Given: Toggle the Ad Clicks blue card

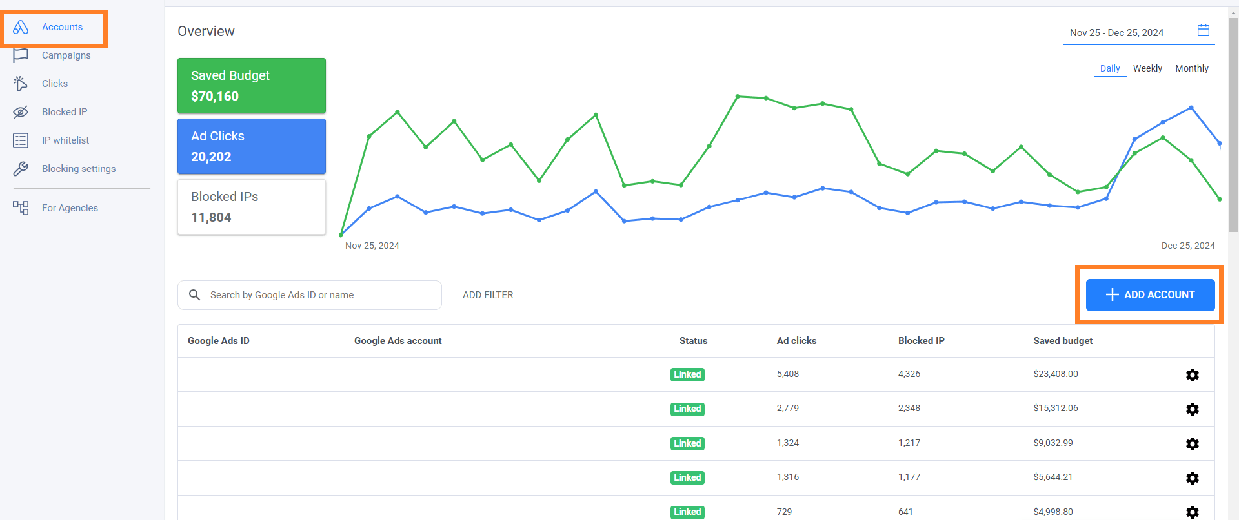Looking at the screenshot, I should (251, 146).
